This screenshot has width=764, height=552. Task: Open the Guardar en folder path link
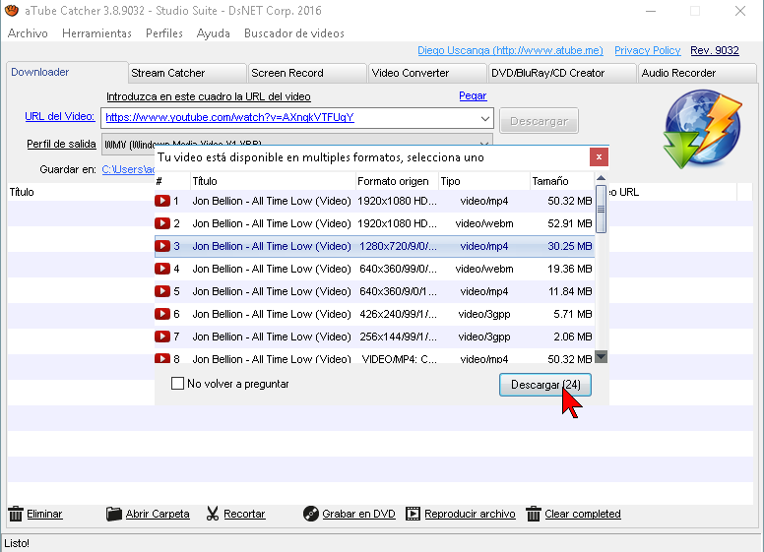(x=128, y=169)
